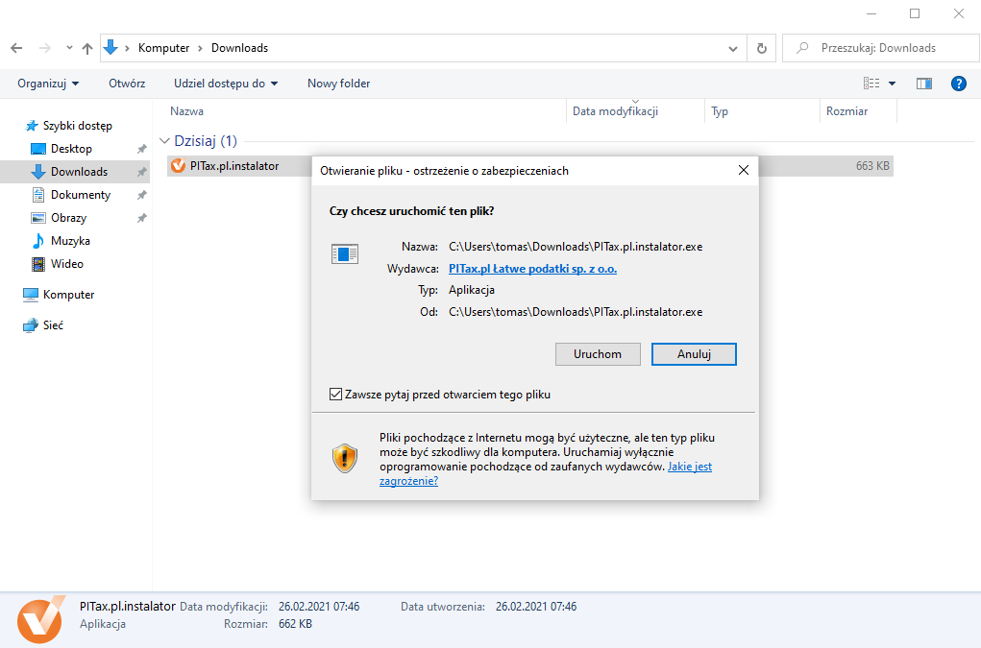Uncheck Zawsze pytaj przed otwarciem tego pliku

tap(336, 395)
